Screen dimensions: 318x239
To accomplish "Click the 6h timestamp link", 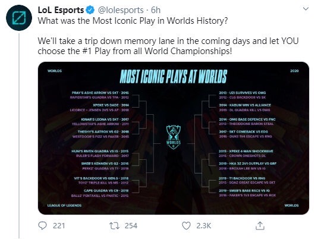I will [156, 10].
